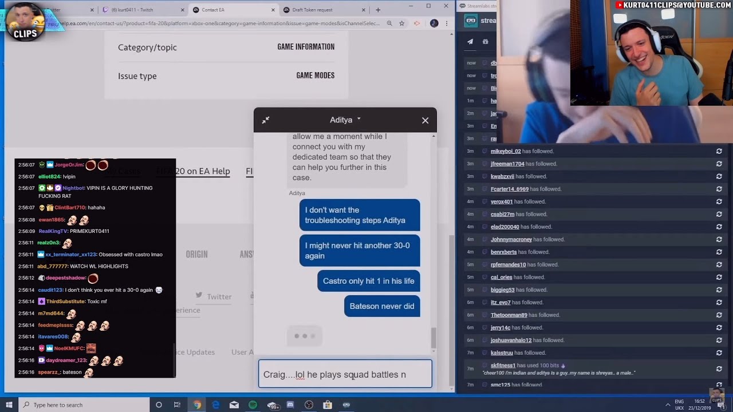Screen dimensions: 733x412
Task: Replay the benrxberts follow alert
Action: pyautogui.click(x=719, y=252)
